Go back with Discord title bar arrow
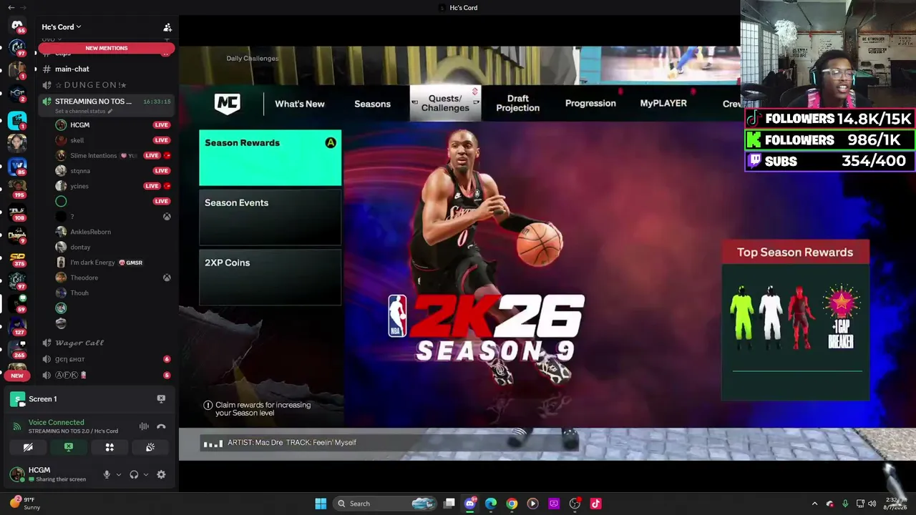Image resolution: width=916 pixels, height=515 pixels. click(x=11, y=7)
